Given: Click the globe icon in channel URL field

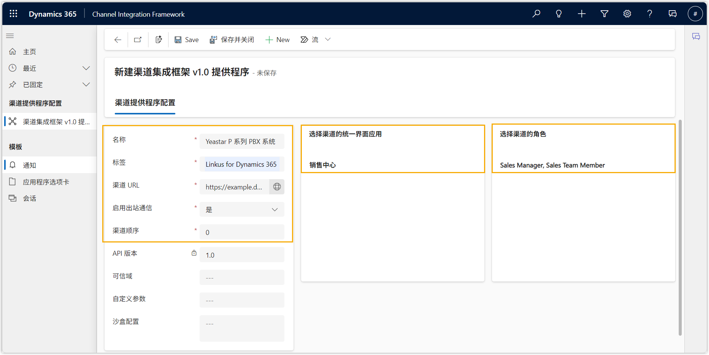Looking at the screenshot, I should tap(277, 187).
